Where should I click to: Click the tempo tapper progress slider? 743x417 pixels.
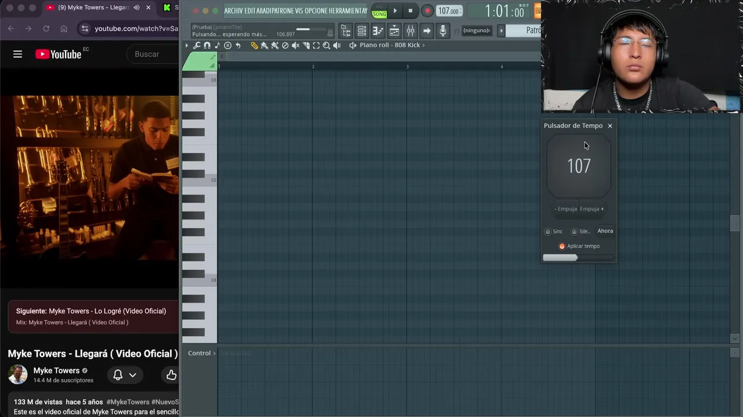tap(578, 257)
